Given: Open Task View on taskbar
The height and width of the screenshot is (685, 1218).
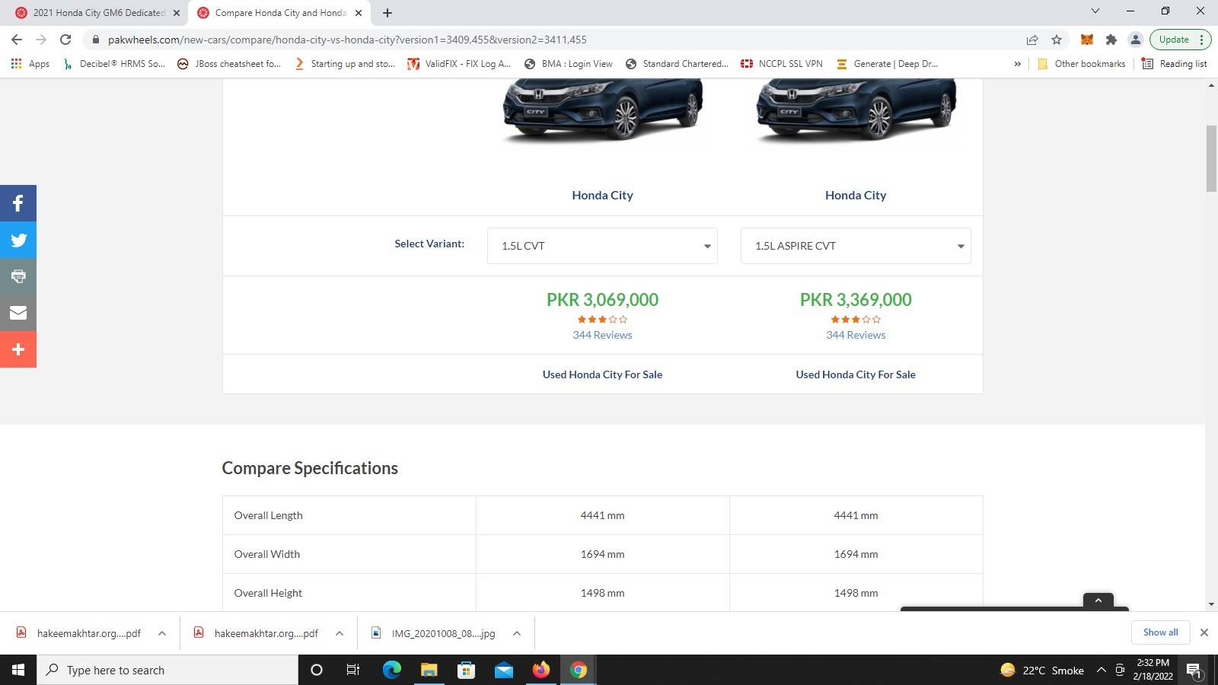Looking at the screenshot, I should click(x=353, y=670).
